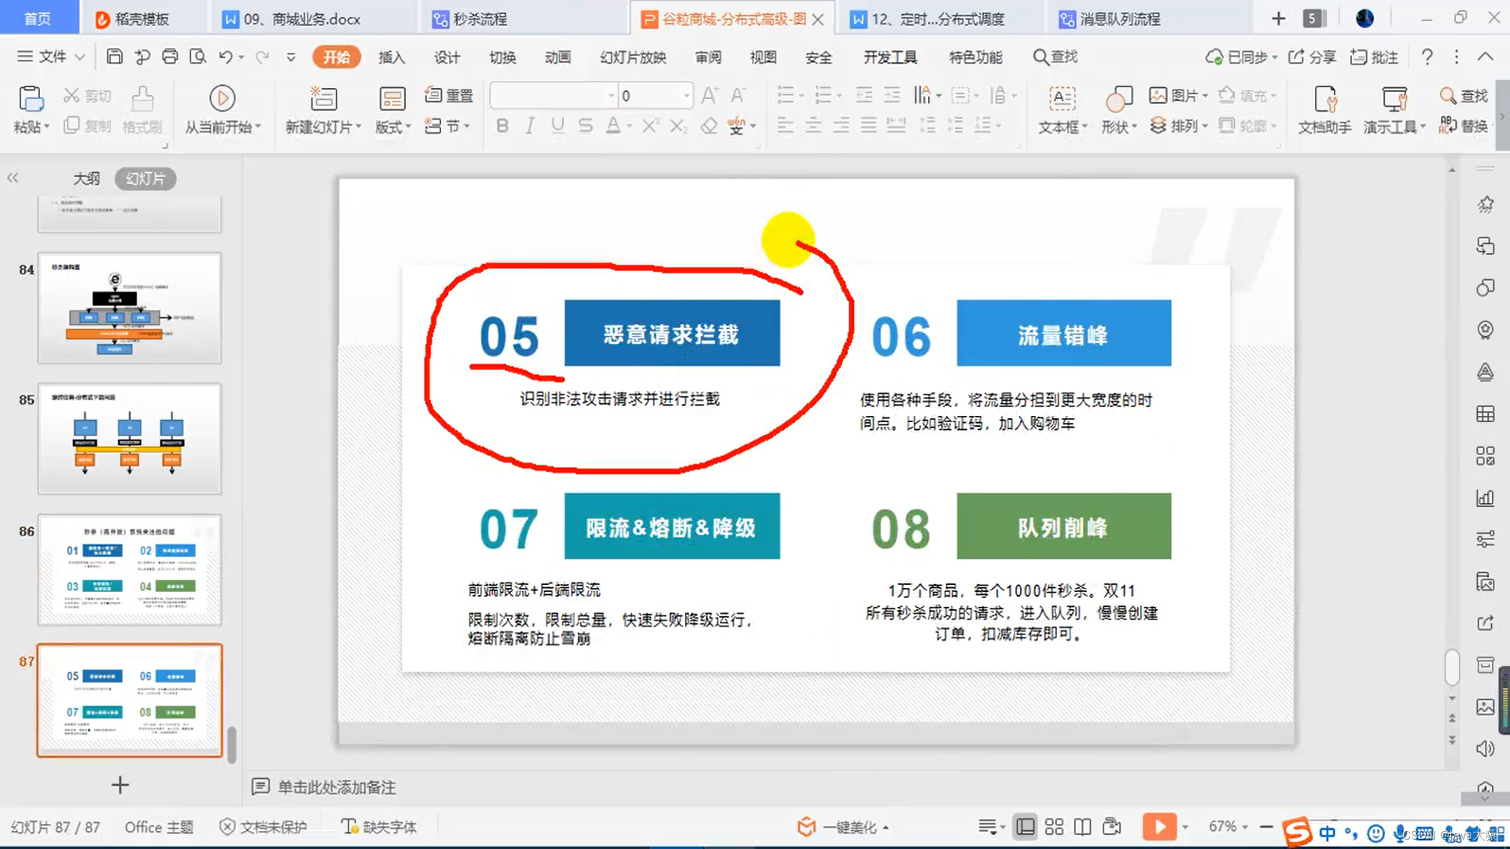This screenshot has width=1510, height=849.
Task: Switch to slide sorter view
Action: [x=1054, y=826]
